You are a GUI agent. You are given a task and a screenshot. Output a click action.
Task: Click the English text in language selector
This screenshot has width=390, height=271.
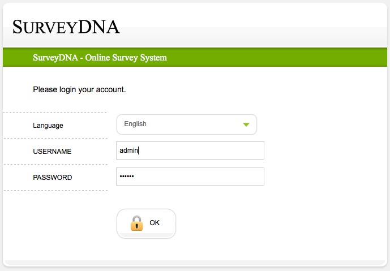coord(135,124)
